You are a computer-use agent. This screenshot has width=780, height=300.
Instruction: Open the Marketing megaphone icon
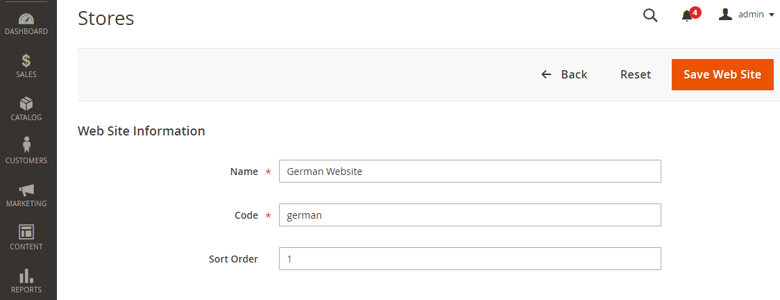tap(26, 190)
